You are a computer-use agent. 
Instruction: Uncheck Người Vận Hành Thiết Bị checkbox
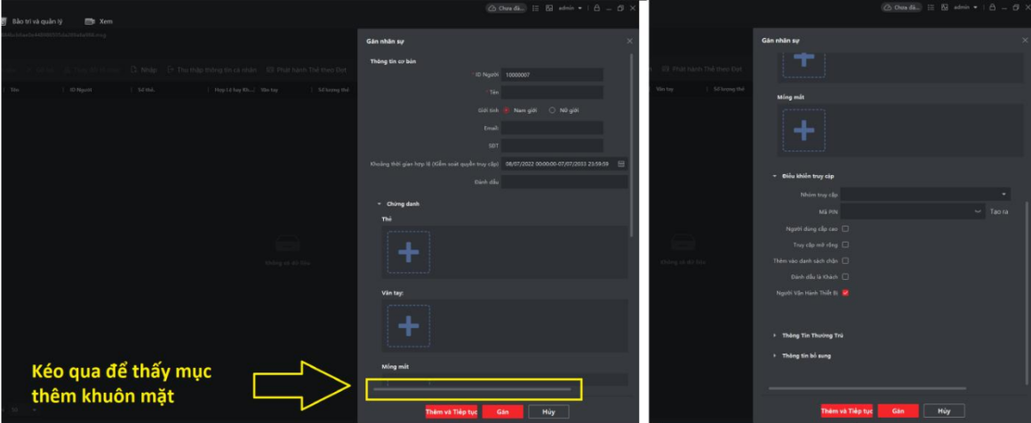pyautogui.click(x=845, y=292)
